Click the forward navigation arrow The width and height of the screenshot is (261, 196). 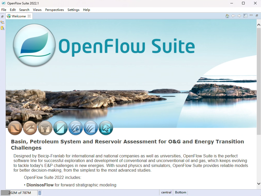[239, 16]
